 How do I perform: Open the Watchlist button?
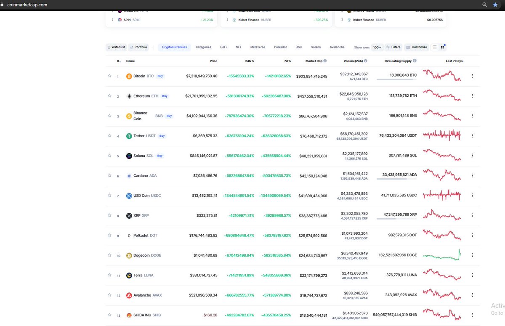click(x=116, y=47)
